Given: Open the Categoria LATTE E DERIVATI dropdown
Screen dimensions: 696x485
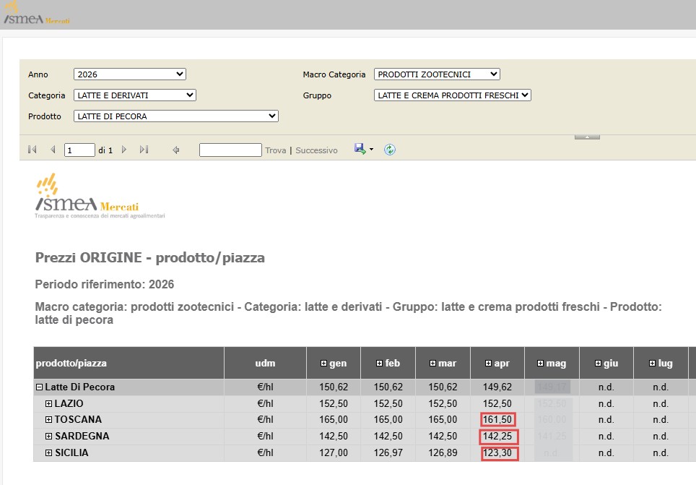Looking at the screenshot, I should (135, 95).
